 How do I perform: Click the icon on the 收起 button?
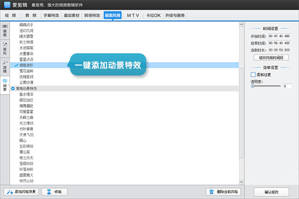49,192
